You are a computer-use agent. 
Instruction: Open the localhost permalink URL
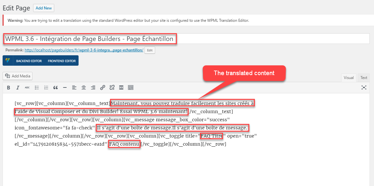click(84, 50)
